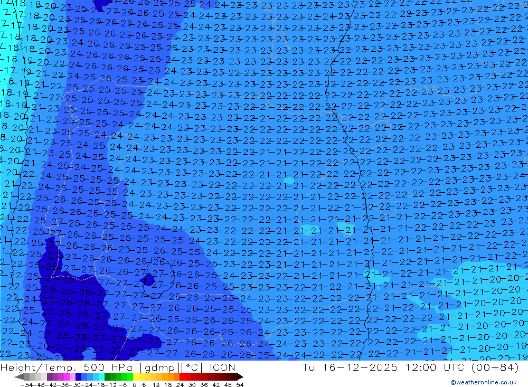The image size is (528, 387).
Task: Click the legend scale label "54"
Action: 240,385
